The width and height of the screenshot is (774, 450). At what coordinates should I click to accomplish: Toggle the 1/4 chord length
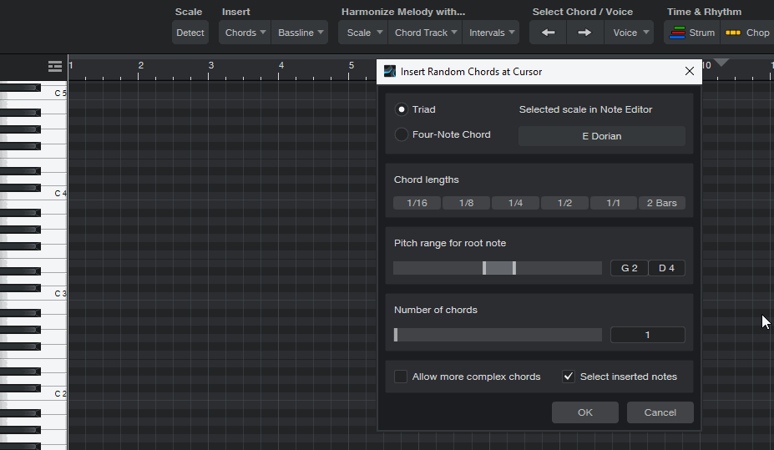point(515,203)
